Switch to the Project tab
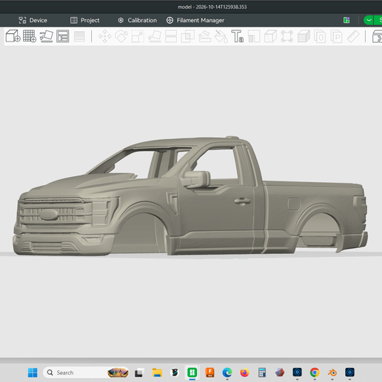 coord(85,20)
